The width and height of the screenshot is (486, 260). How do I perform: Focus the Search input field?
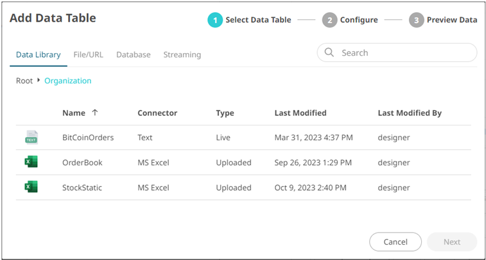pos(404,53)
